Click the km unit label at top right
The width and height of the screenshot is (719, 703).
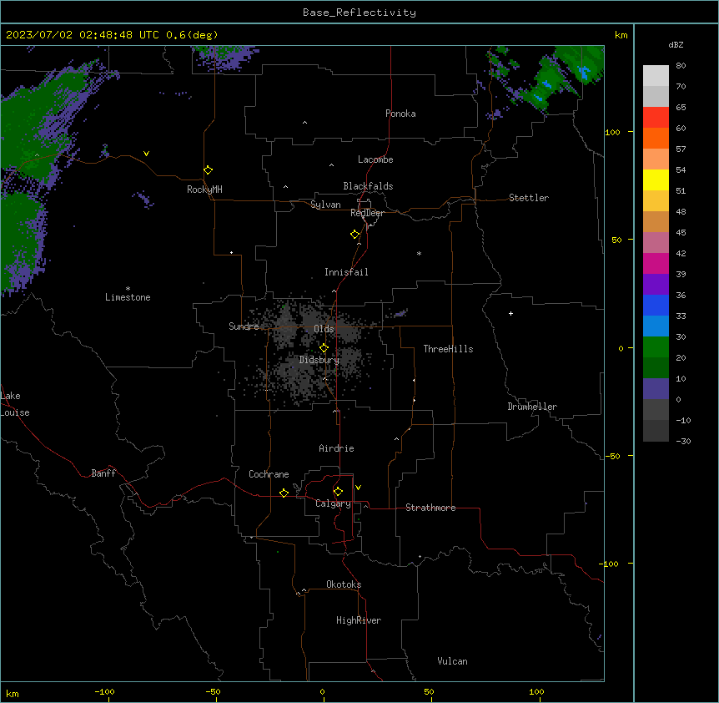coord(621,35)
